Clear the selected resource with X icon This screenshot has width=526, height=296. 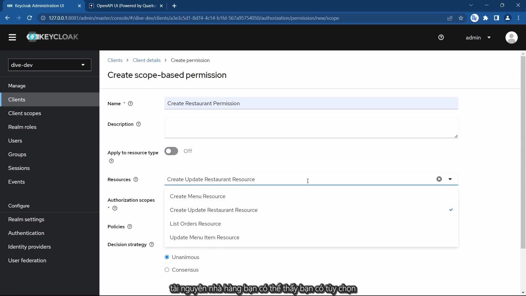click(x=439, y=179)
